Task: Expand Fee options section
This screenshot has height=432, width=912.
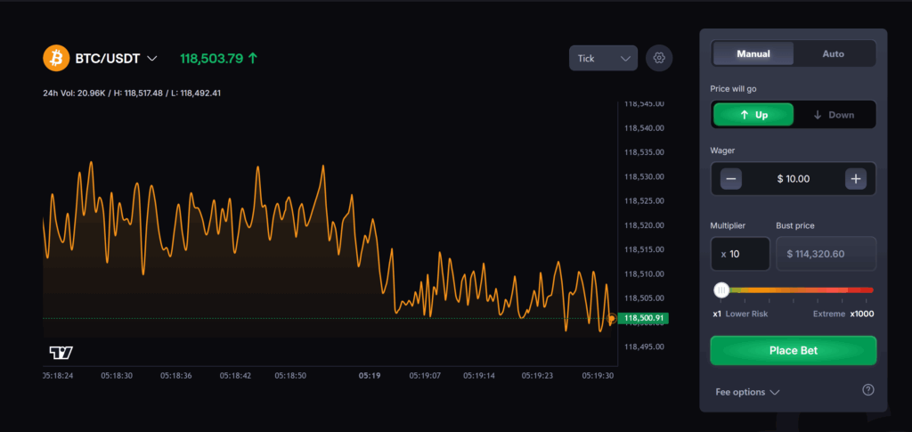Action: point(747,392)
